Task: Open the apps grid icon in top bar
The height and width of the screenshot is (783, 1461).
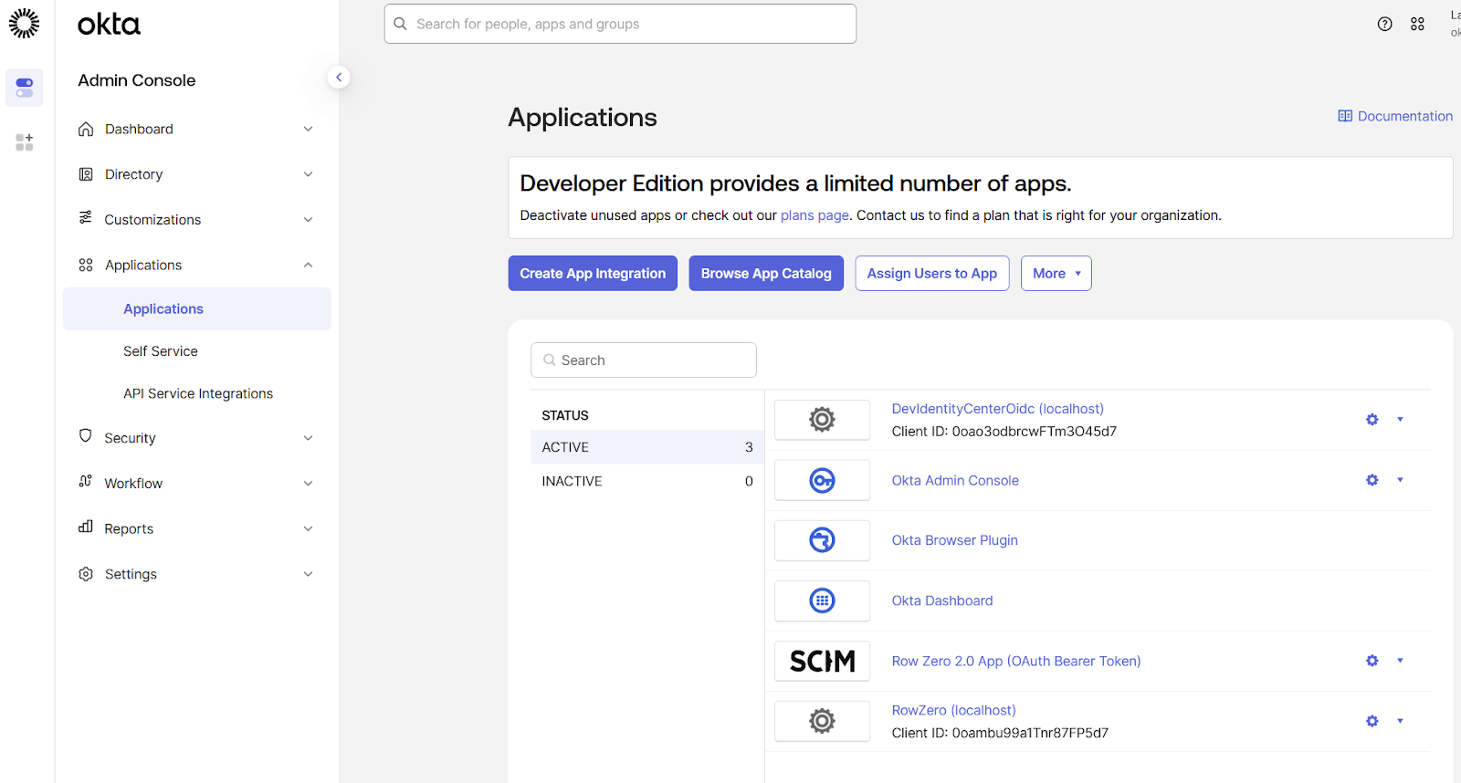Action: coord(1417,25)
